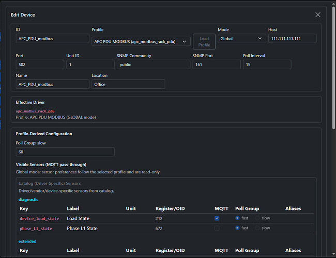Image resolution: width=336 pixels, height=258 pixels.
Task: Click the diagnostic category label
Action: click(x=28, y=199)
